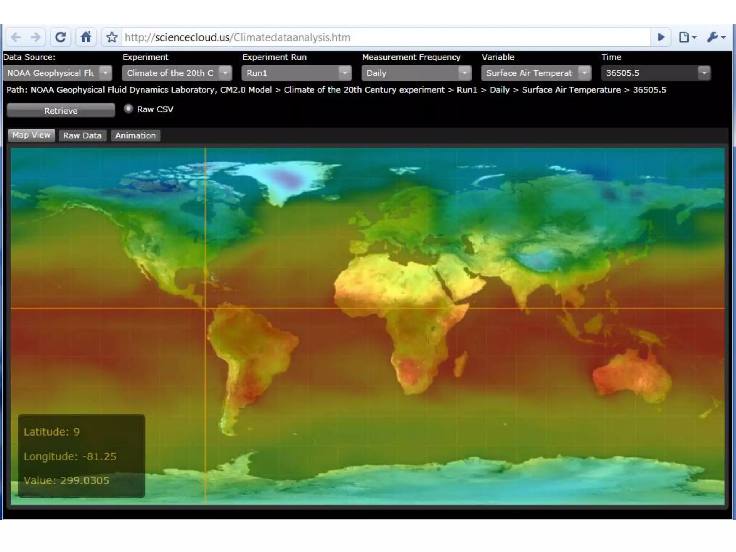Viewport: 736px width, 552px height.
Task: Open the Measurement Frequency Daily dropdown
Action: pos(464,73)
